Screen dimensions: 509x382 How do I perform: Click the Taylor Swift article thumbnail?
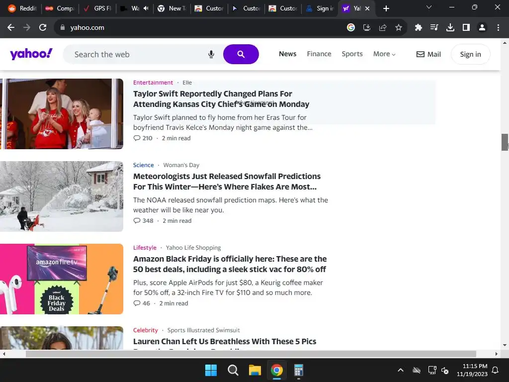click(62, 114)
